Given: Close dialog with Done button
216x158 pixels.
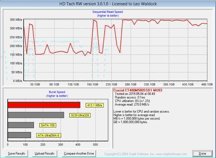Looking at the screenshot, I should [202, 153].
